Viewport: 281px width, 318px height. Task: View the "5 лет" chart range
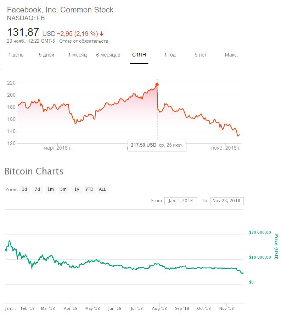point(201,55)
